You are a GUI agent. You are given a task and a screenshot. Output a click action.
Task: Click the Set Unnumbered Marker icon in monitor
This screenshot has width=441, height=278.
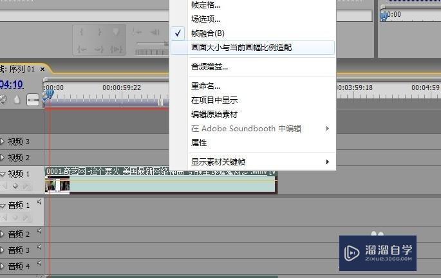click(116, 32)
